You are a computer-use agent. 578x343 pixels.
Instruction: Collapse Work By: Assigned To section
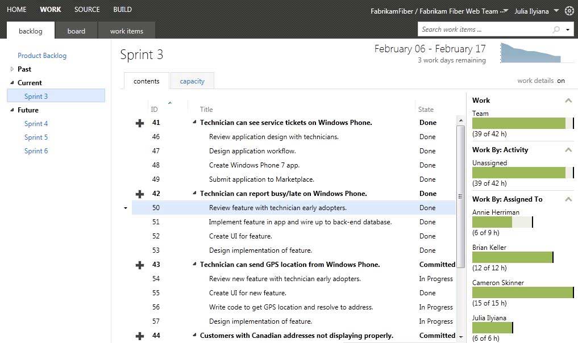pyautogui.click(x=568, y=199)
